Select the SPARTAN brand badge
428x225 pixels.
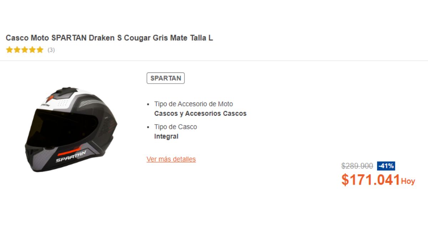point(165,78)
